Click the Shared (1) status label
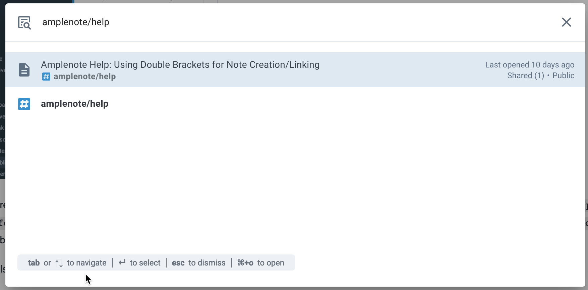 point(525,76)
